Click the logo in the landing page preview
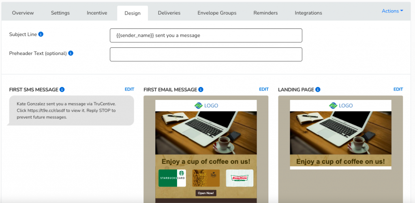The width and height of the screenshot is (415, 203). point(340,106)
